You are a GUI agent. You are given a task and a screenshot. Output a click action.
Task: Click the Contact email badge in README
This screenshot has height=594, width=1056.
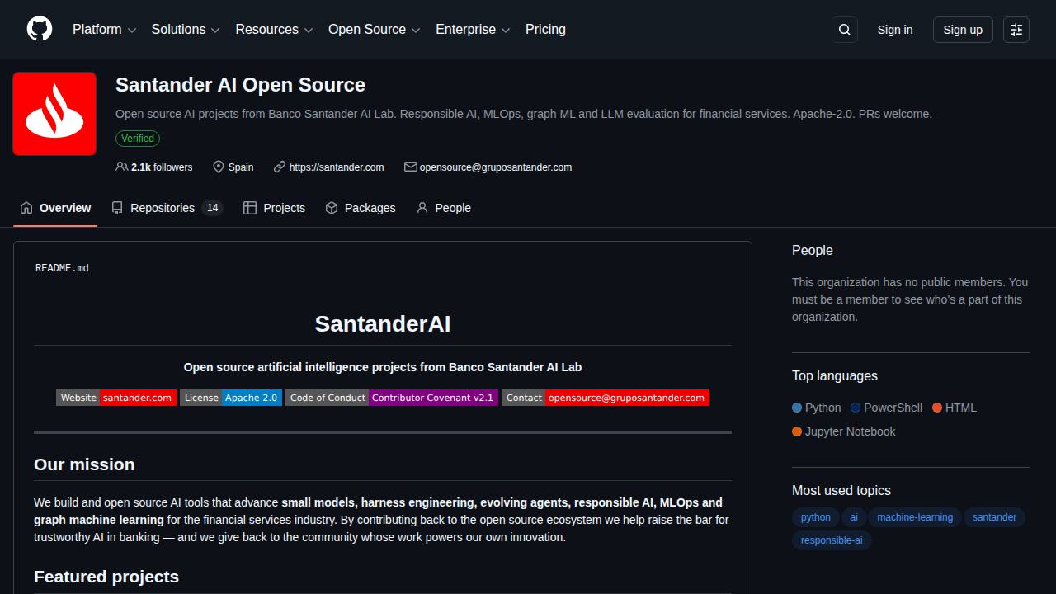pyautogui.click(x=606, y=398)
